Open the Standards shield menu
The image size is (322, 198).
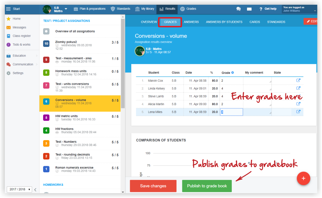click(x=120, y=9)
